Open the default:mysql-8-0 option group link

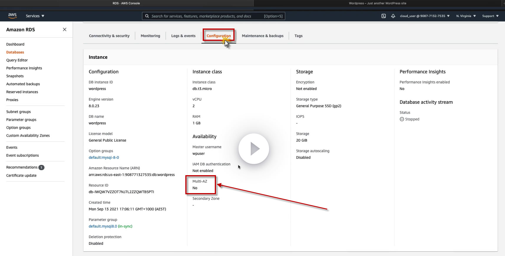click(104, 158)
